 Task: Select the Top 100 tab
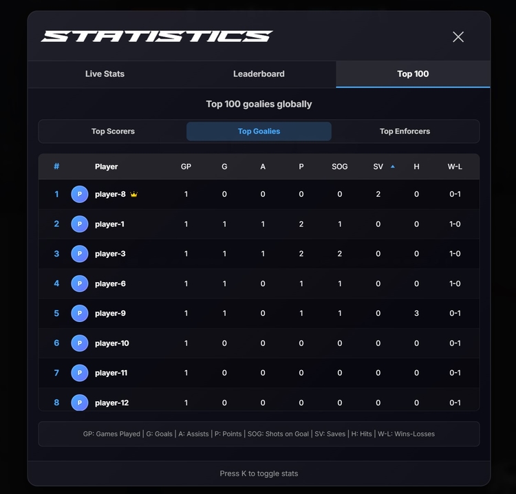tap(413, 74)
